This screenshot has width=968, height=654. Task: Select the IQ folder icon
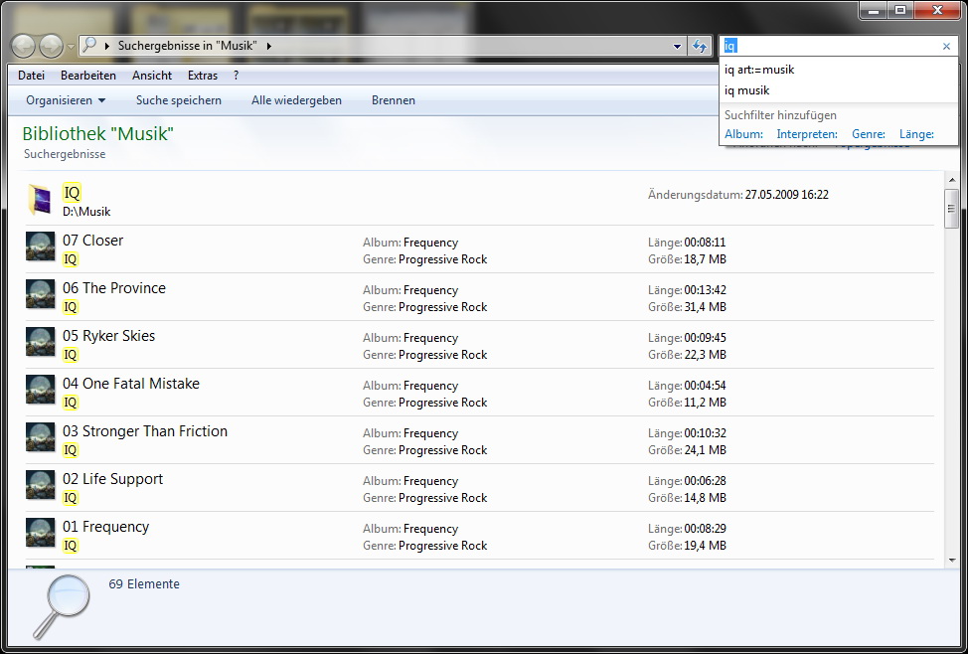tap(40, 200)
